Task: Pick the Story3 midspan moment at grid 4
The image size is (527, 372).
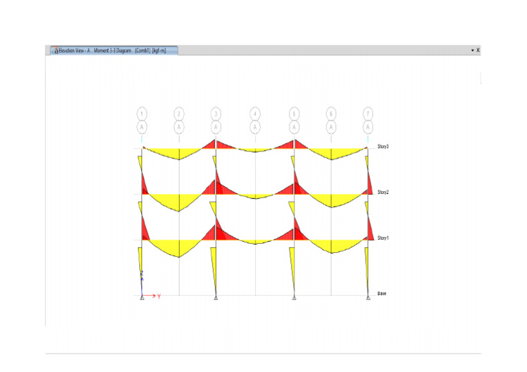Action: [x=255, y=150]
